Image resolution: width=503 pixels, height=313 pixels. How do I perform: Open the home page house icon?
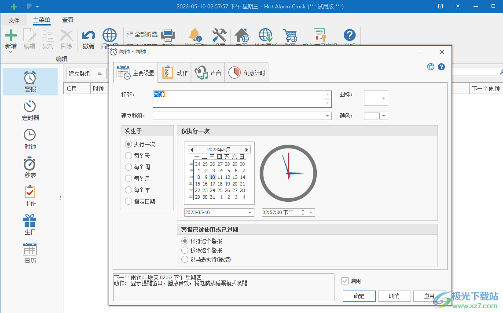242,35
